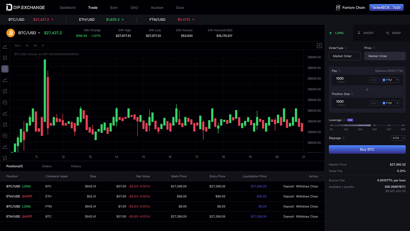410x231 pixels.
Task: Click the chart expand icon above the price scale
Action: (x=319, y=45)
